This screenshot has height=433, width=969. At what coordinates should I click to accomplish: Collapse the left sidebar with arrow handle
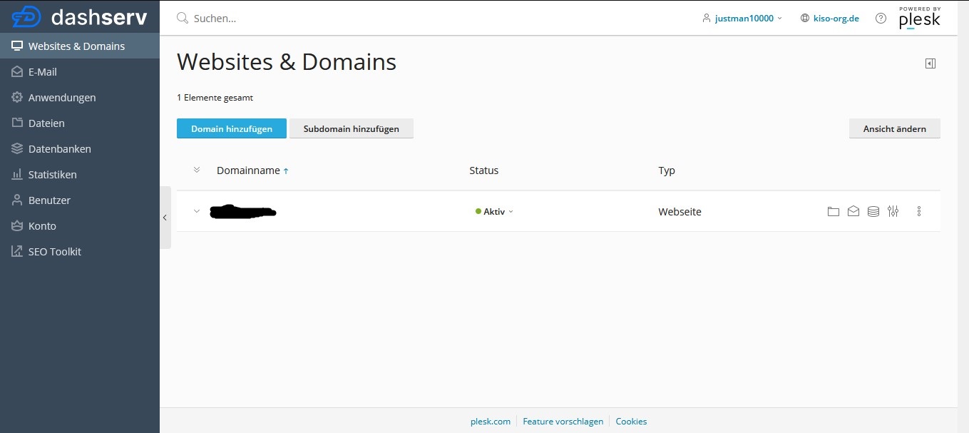click(x=165, y=218)
